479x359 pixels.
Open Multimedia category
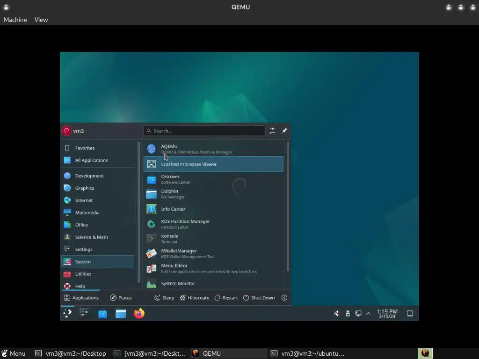pos(98,213)
